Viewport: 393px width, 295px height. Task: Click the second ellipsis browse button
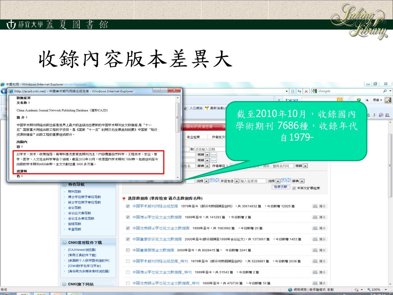213,160
